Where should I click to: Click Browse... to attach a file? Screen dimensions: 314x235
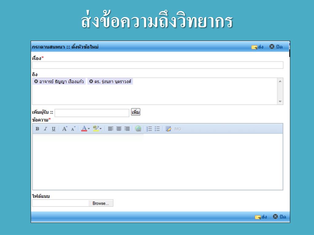tap(101, 203)
